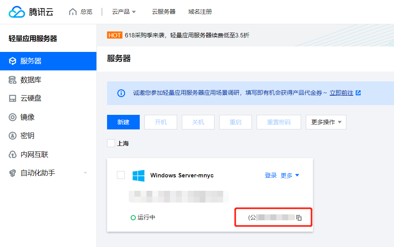Tick the Windows Server-mnyc checkbox
The height and width of the screenshot is (247, 394).
[121, 175]
